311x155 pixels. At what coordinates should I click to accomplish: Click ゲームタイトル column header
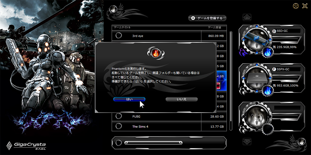(x=122, y=27)
